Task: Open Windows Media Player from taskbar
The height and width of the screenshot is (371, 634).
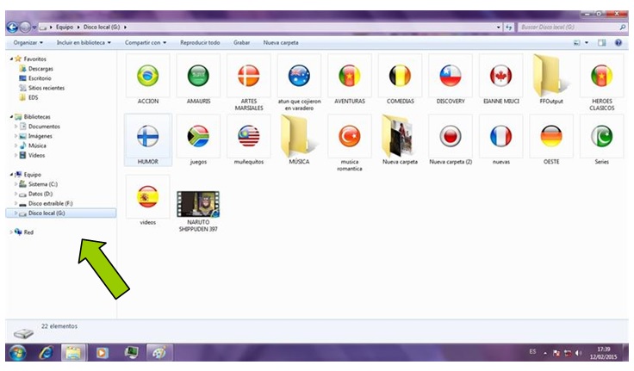Action: coord(103,353)
